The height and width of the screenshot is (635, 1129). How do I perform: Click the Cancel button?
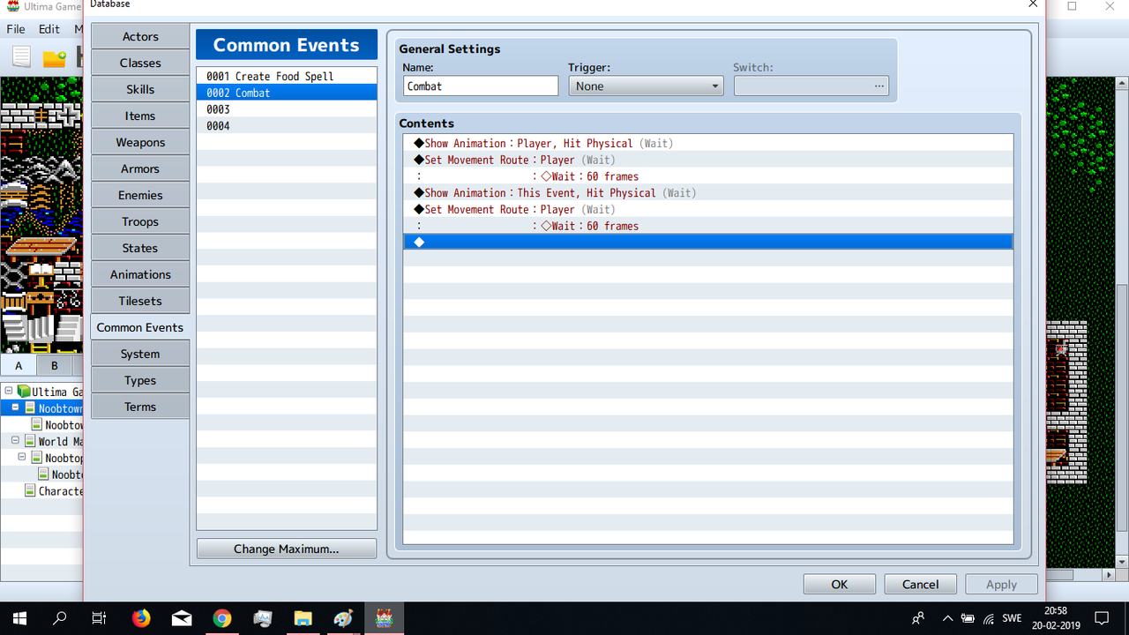click(x=920, y=584)
